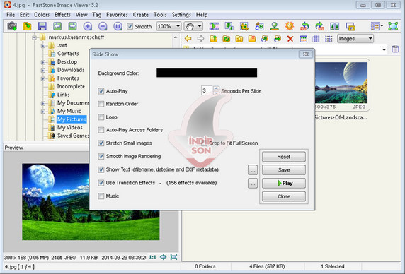
Task: Open the Images file filter dropdown
Action: click(x=370, y=39)
